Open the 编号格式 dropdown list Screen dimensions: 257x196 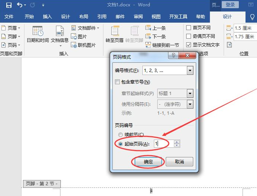(x=190, y=71)
